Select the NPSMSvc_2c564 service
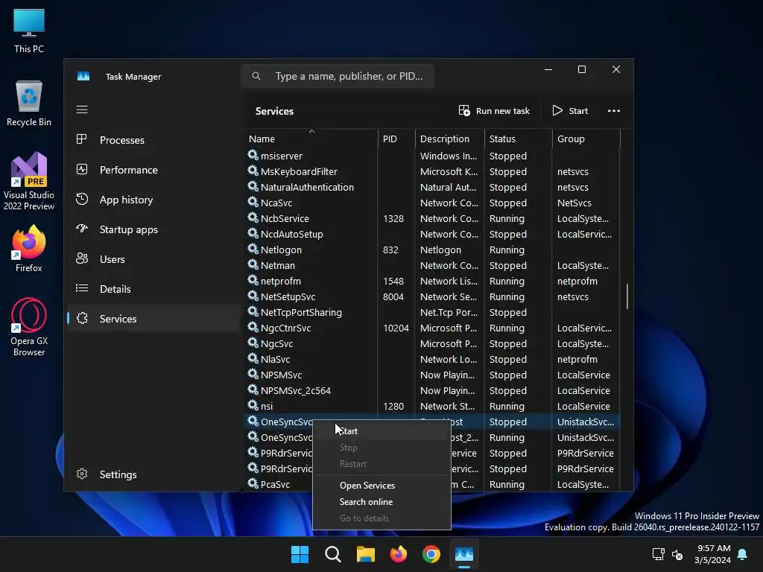 point(432,390)
